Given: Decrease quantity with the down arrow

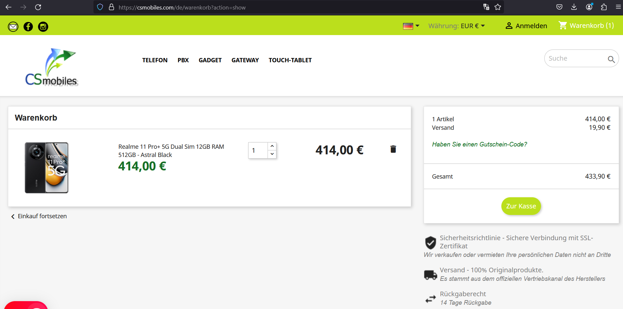Looking at the screenshot, I should click(272, 154).
